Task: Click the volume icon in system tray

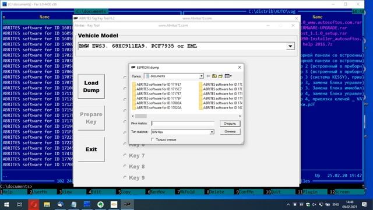Action: (x=314, y=205)
